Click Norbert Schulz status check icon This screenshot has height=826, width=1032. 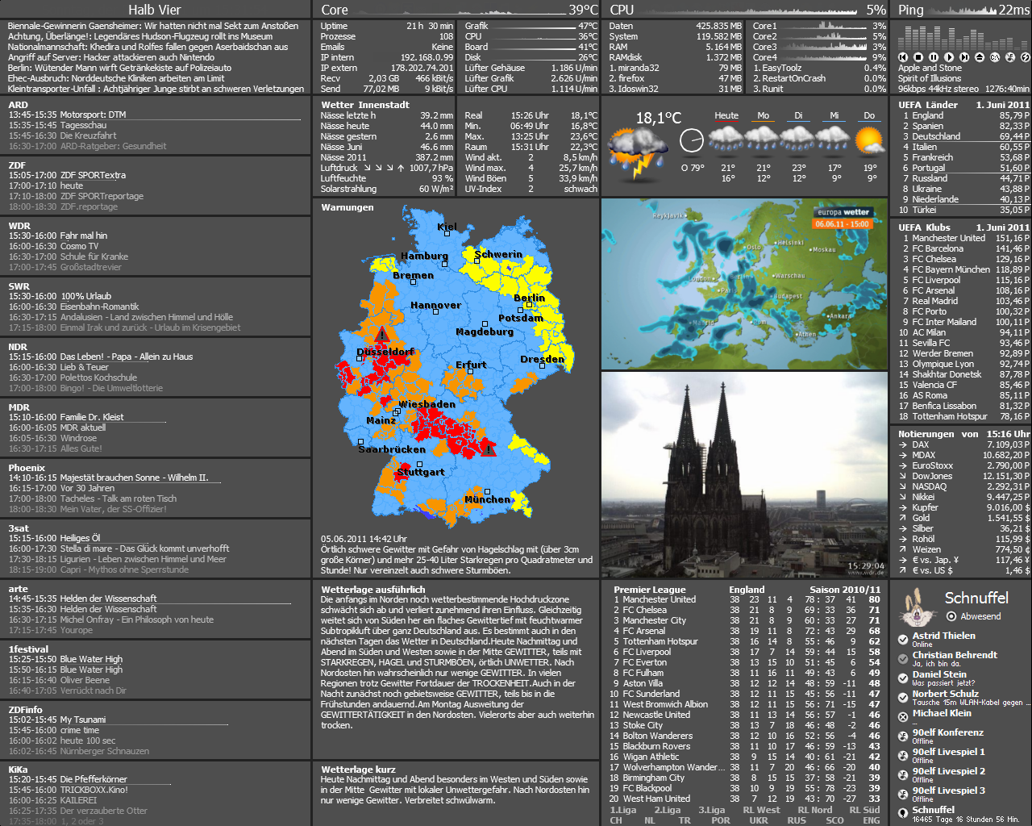pos(903,698)
